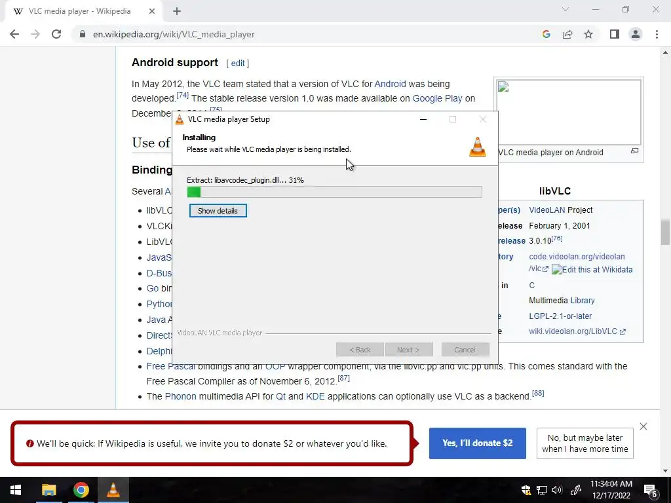The width and height of the screenshot is (671, 503).
Task: Go back with the browser back arrow
Action: point(14,34)
